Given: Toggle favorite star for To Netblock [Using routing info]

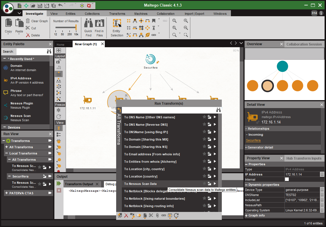Looking at the screenshot, I should [x=204, y=206].
